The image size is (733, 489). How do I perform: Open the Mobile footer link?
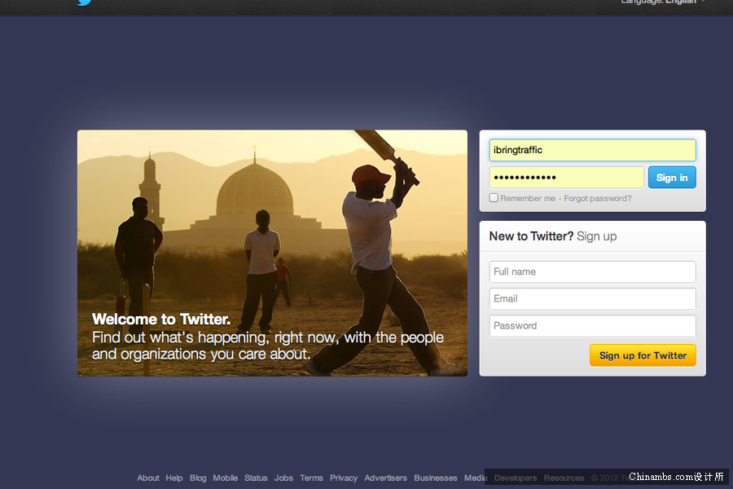pos(226,478)
